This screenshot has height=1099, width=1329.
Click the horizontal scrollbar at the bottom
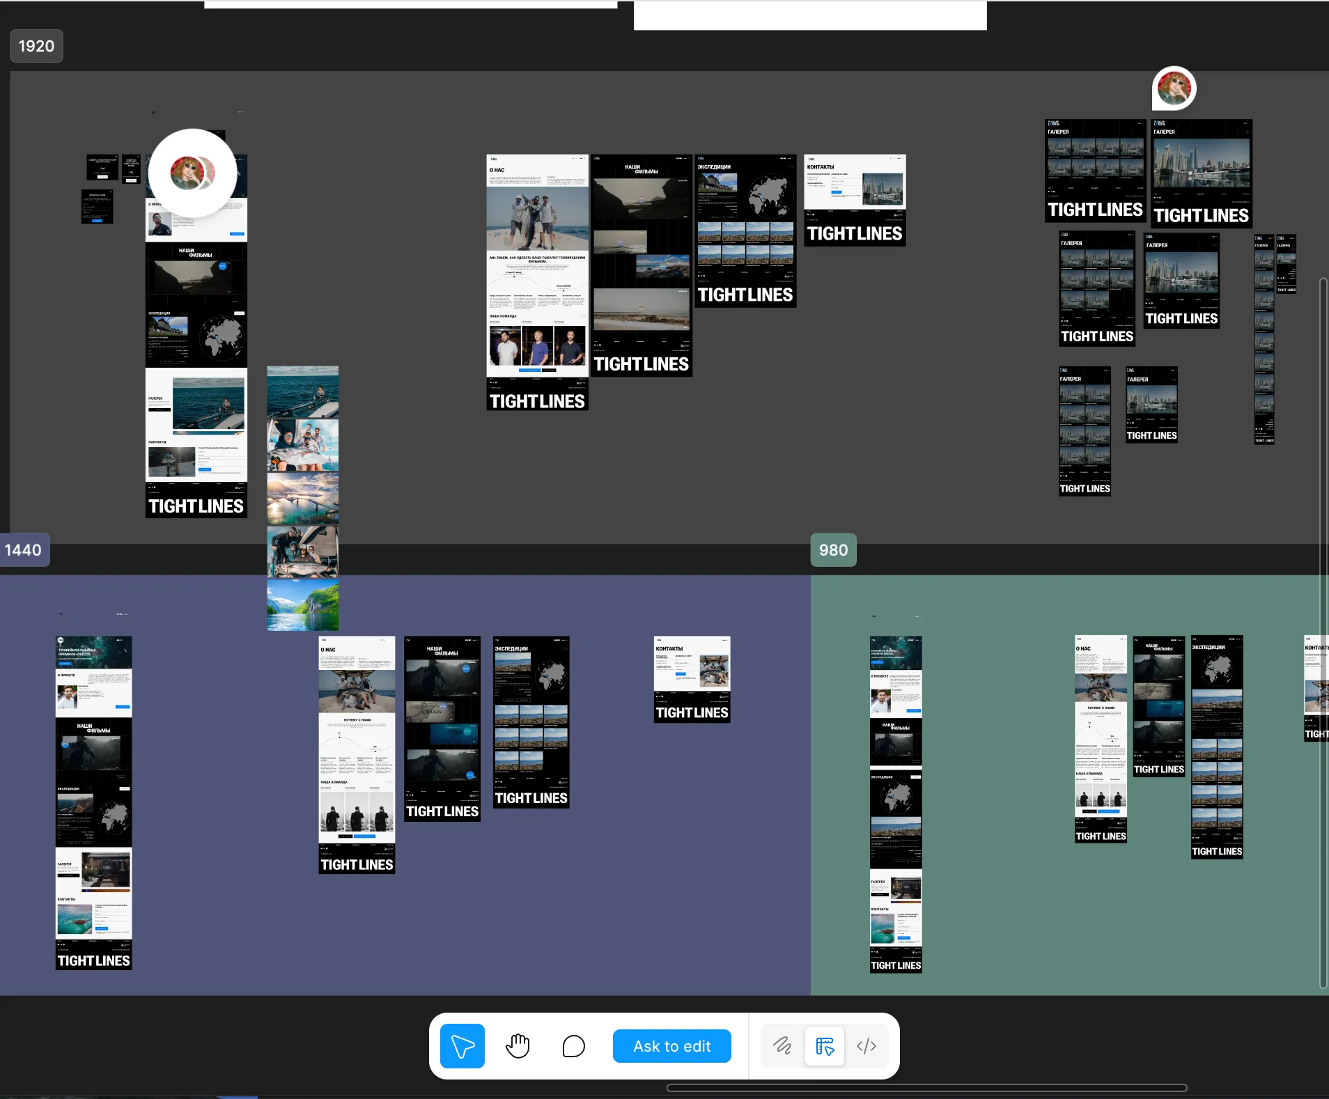tap(926, 1088)
